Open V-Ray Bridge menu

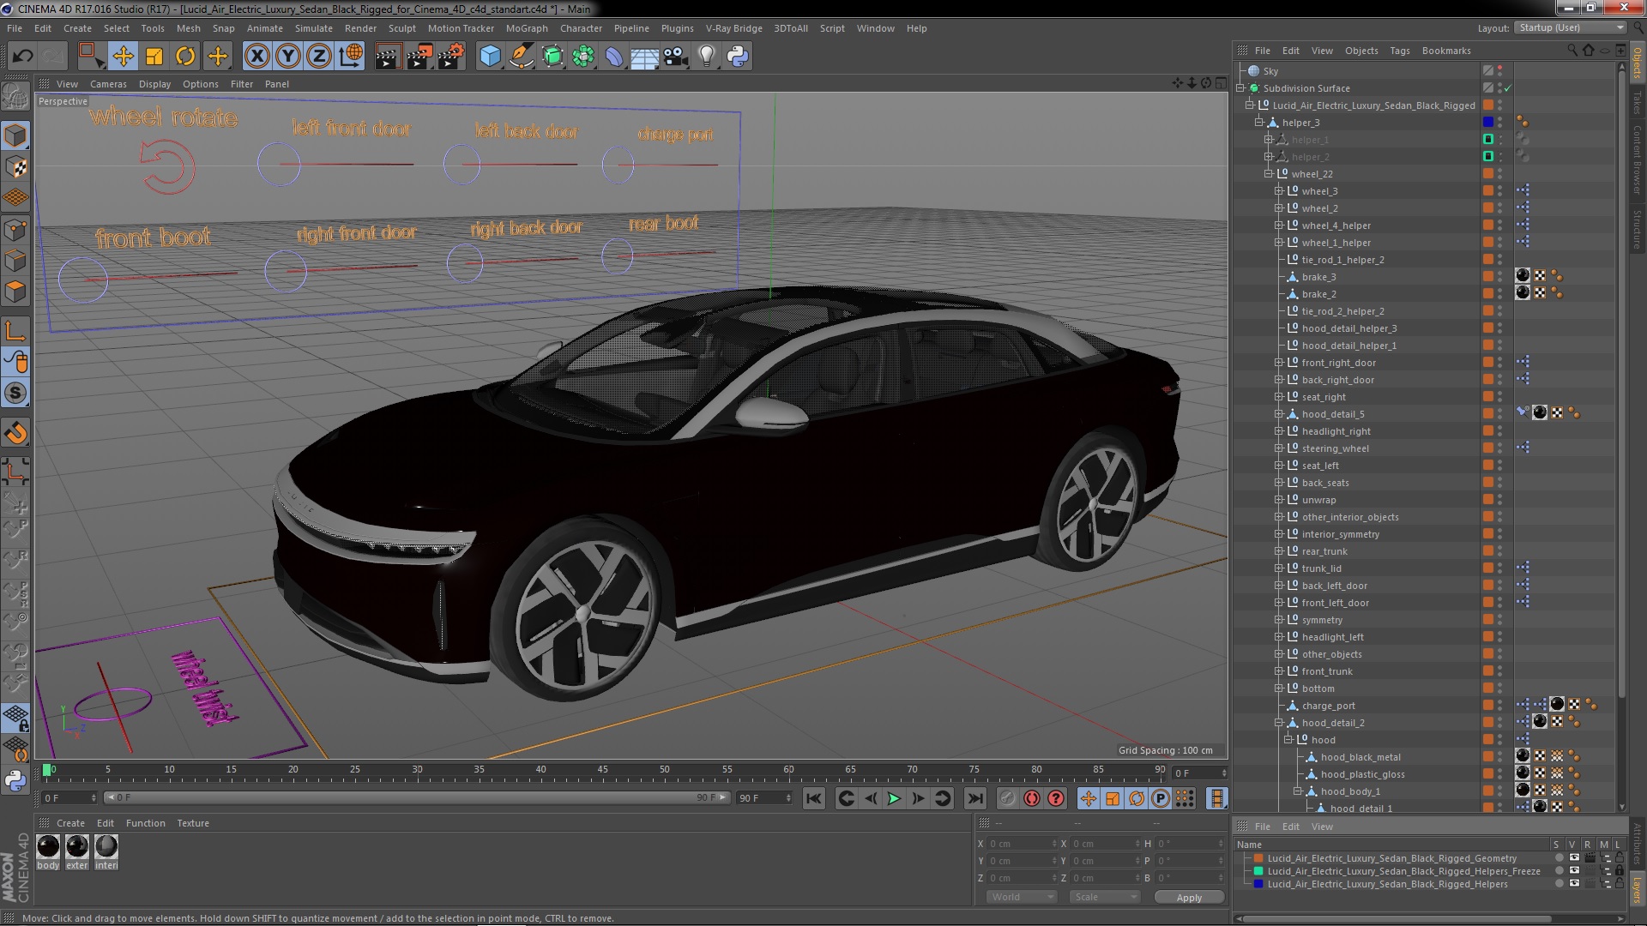click(x=733, y=28)
